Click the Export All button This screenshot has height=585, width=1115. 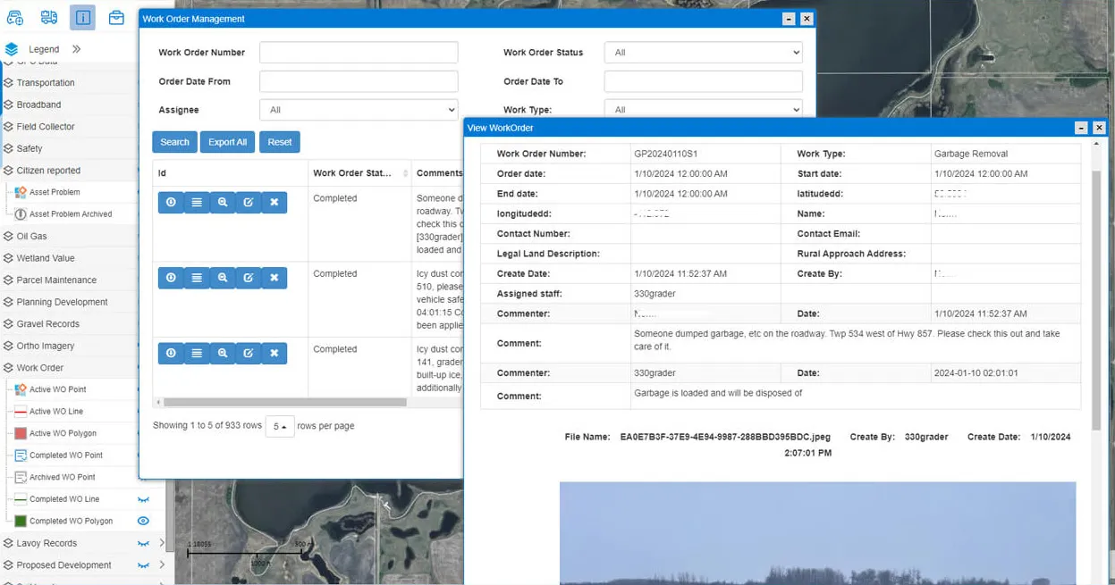click(x=227, y=142)
